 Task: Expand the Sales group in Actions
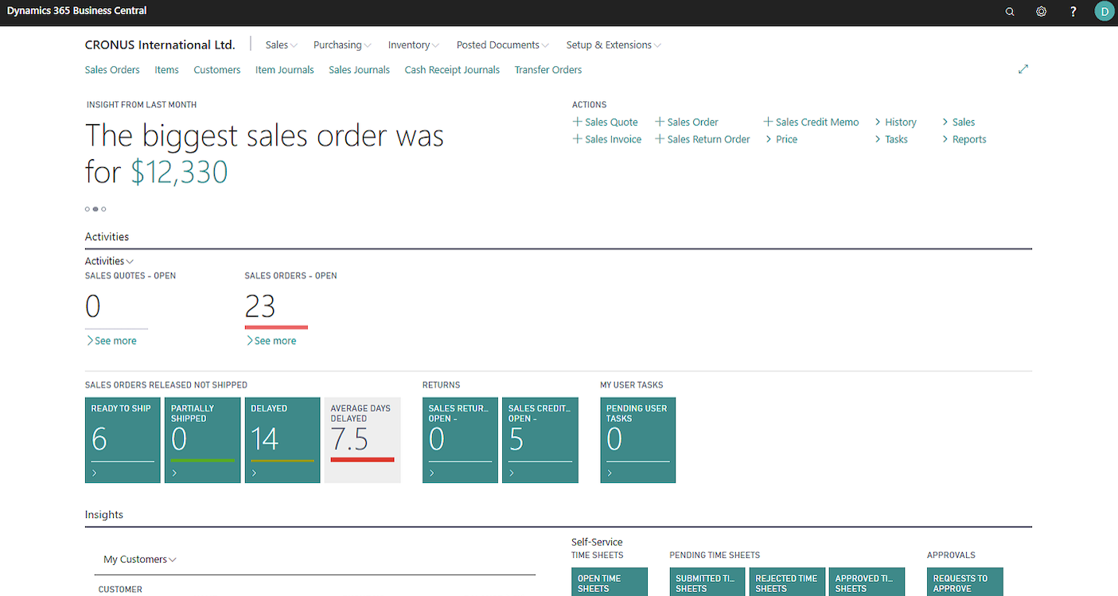tap(958, 122)
